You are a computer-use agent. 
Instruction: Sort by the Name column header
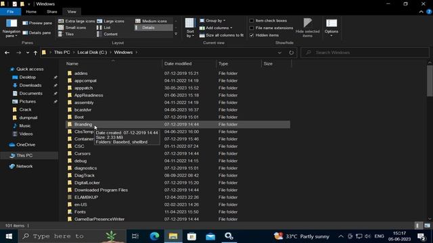114,63
